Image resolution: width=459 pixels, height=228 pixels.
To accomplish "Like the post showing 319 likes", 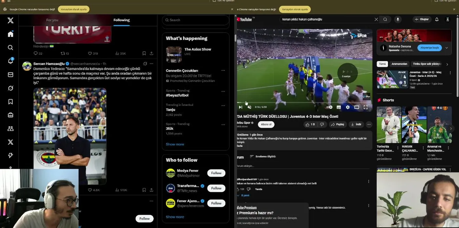I will [x=90, y=54].
